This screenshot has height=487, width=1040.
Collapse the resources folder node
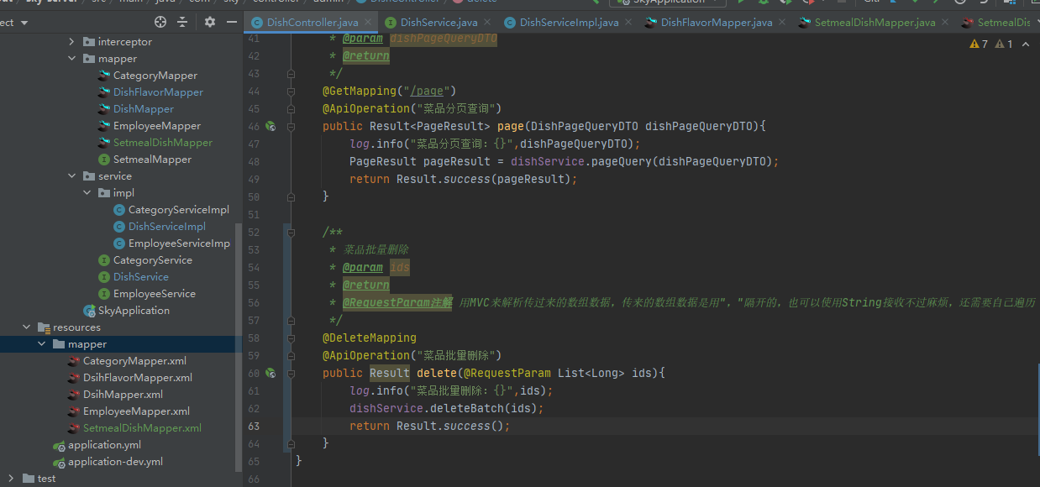[x=27, y=327]
